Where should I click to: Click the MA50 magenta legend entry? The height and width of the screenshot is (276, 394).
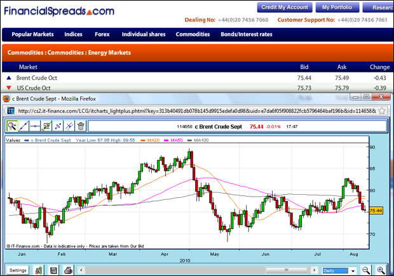click(x=173, y=140)
